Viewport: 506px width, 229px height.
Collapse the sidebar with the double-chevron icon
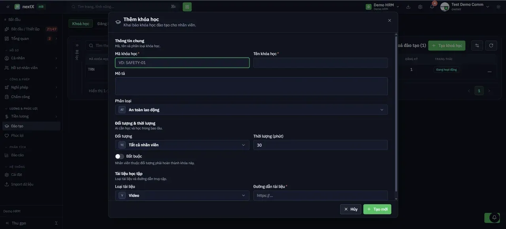tap(8, 7)
